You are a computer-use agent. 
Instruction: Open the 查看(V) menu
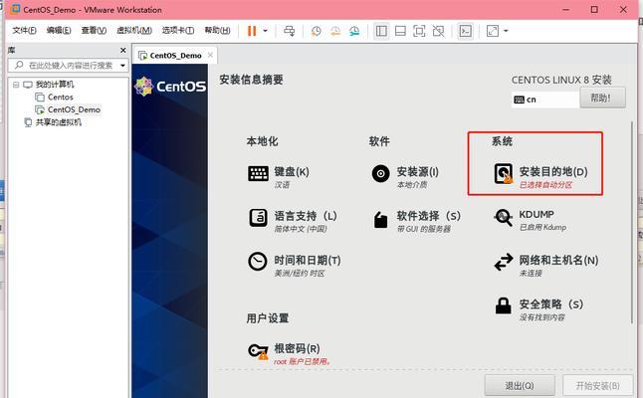94,30
